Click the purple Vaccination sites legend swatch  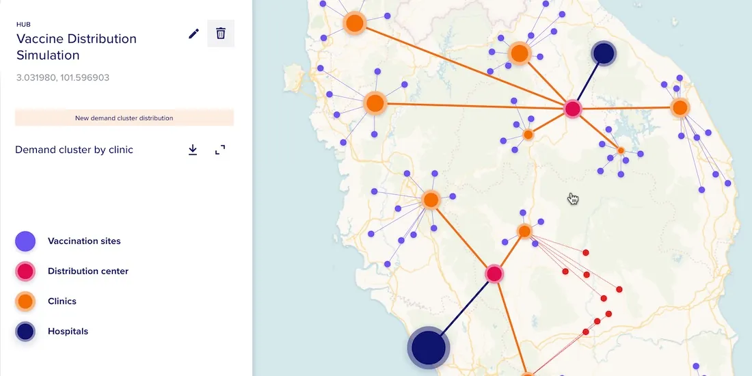pyautogui.click(x=25, y=241)
